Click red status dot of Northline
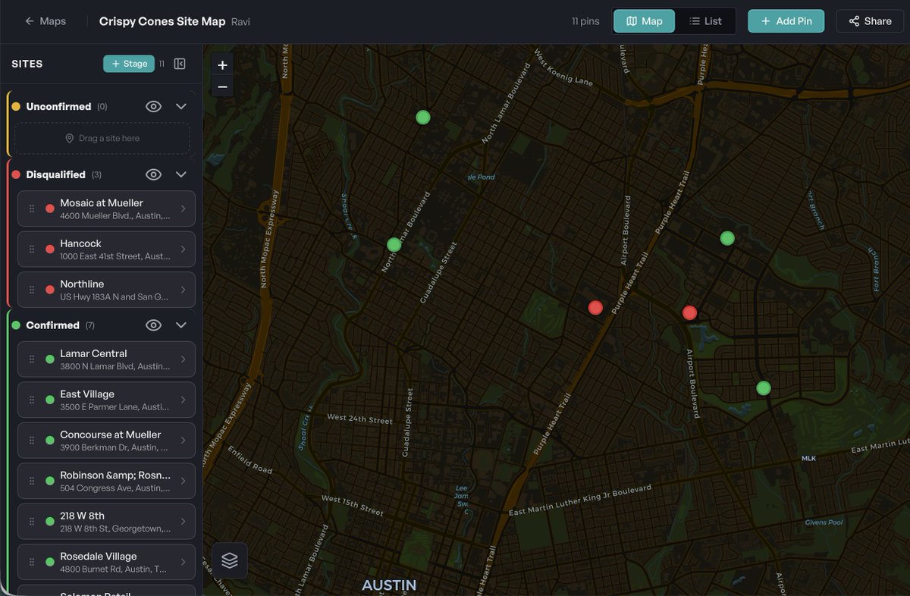 (x=50, y=290)
